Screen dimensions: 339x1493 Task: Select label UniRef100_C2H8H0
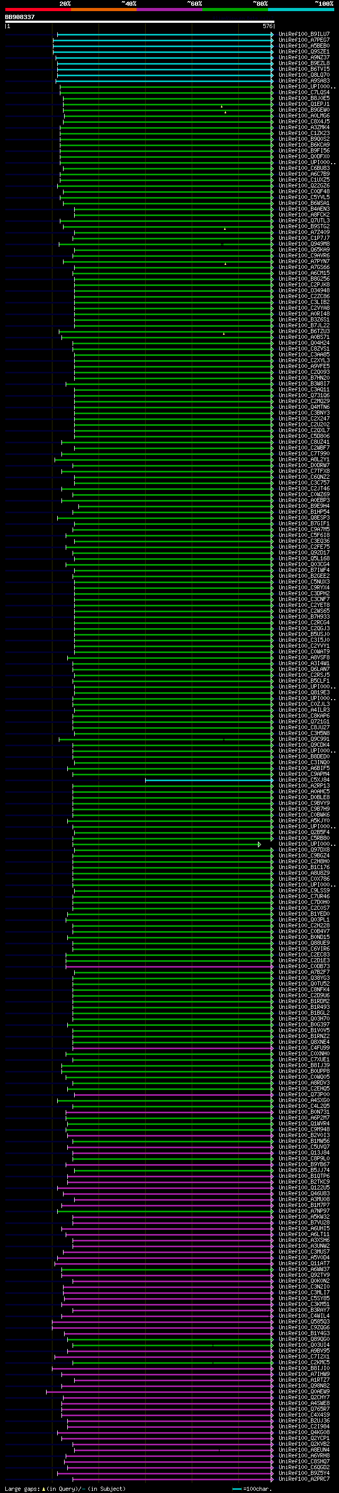[x=304, y=861]
